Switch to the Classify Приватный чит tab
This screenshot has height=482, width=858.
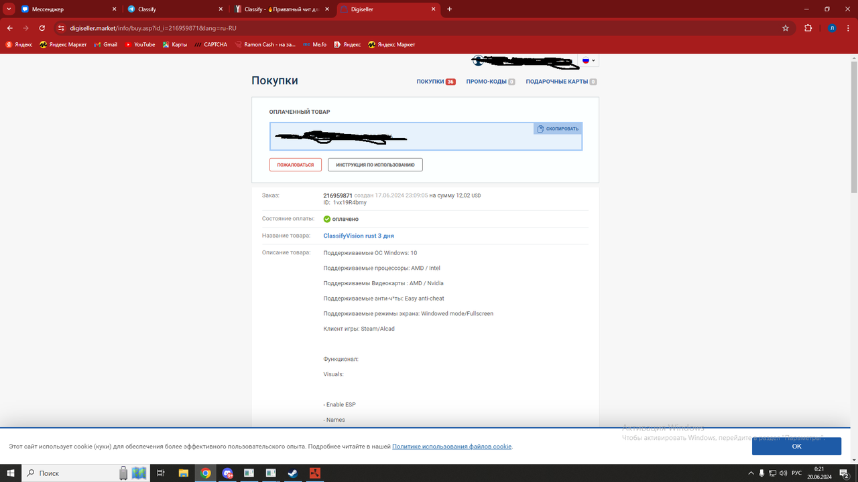[282, 9]
